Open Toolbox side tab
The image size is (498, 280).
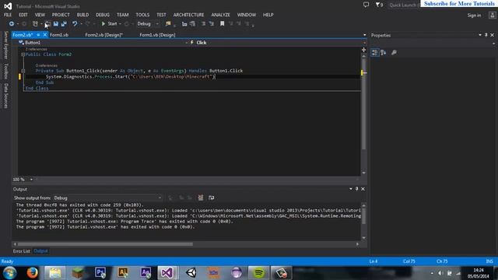point(5,71)
